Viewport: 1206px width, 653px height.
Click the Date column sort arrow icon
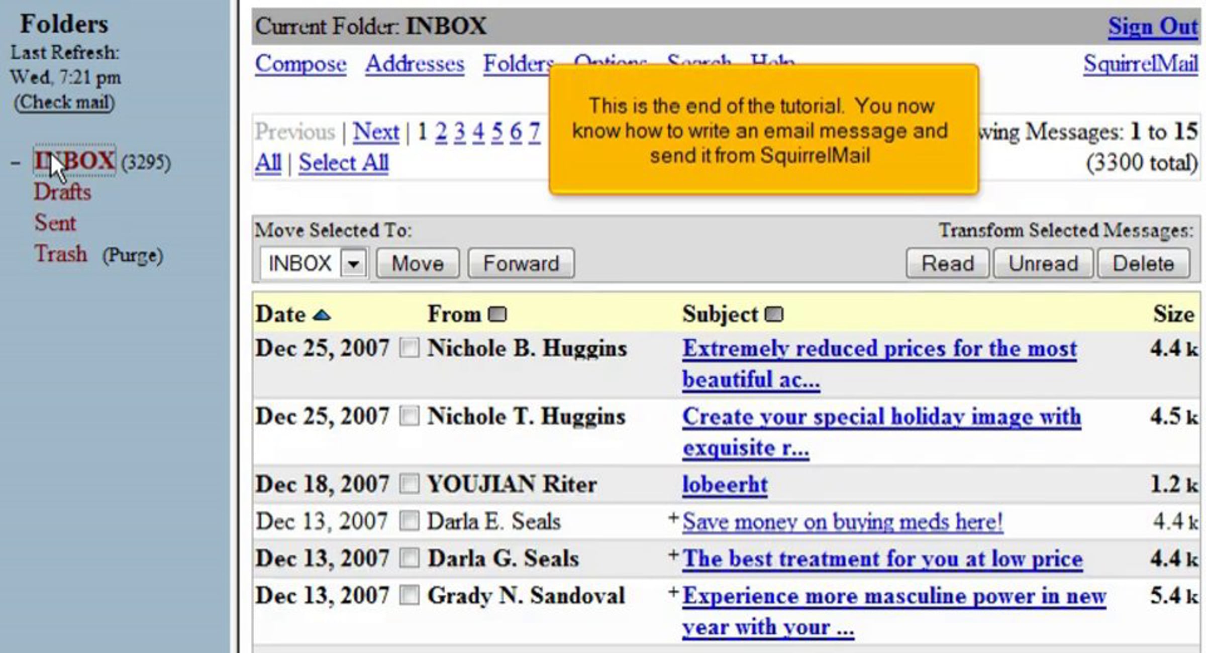[x=322, y=315]
